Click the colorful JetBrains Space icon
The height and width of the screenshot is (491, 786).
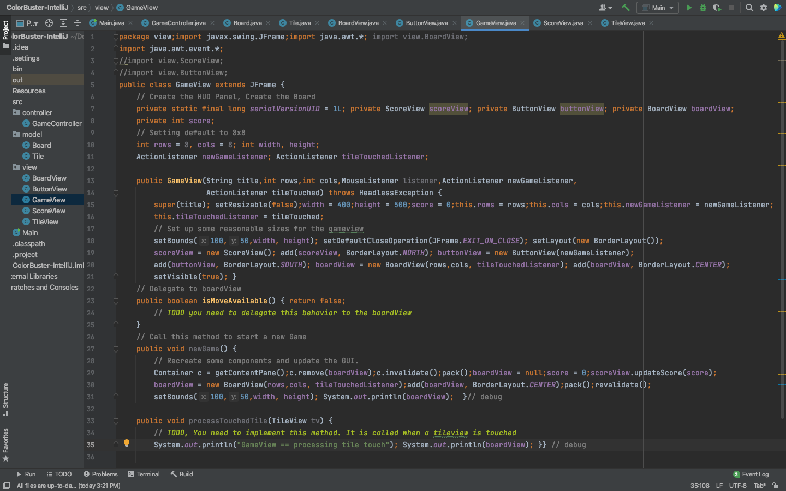click(777, 8)
